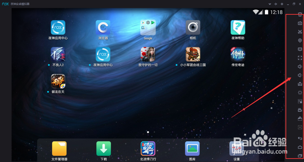Open the toolbox icon in sidebar
The image size is (304, 162).
pyautogui.click(x=300, y=119)
